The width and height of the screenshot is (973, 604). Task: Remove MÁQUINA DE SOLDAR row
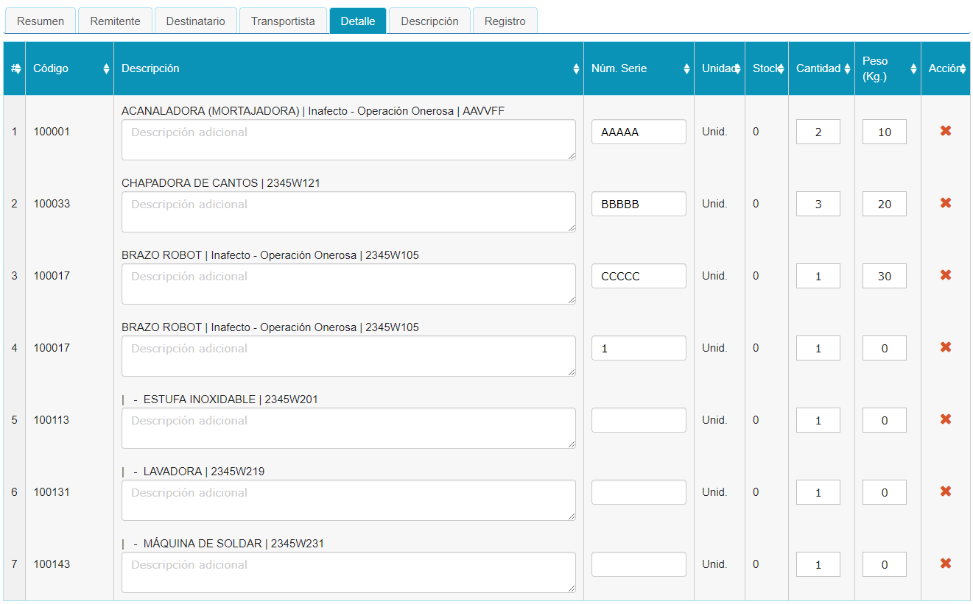pos(946,564)
